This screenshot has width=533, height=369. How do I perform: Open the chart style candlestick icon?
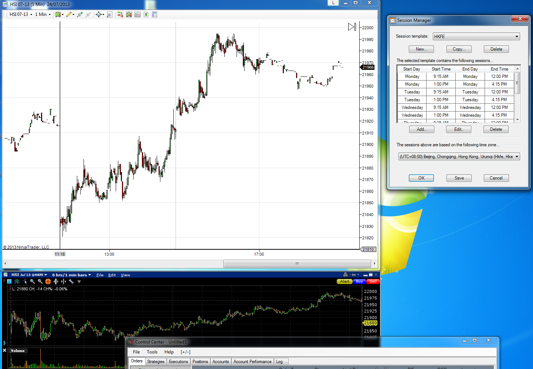[59, 14]
